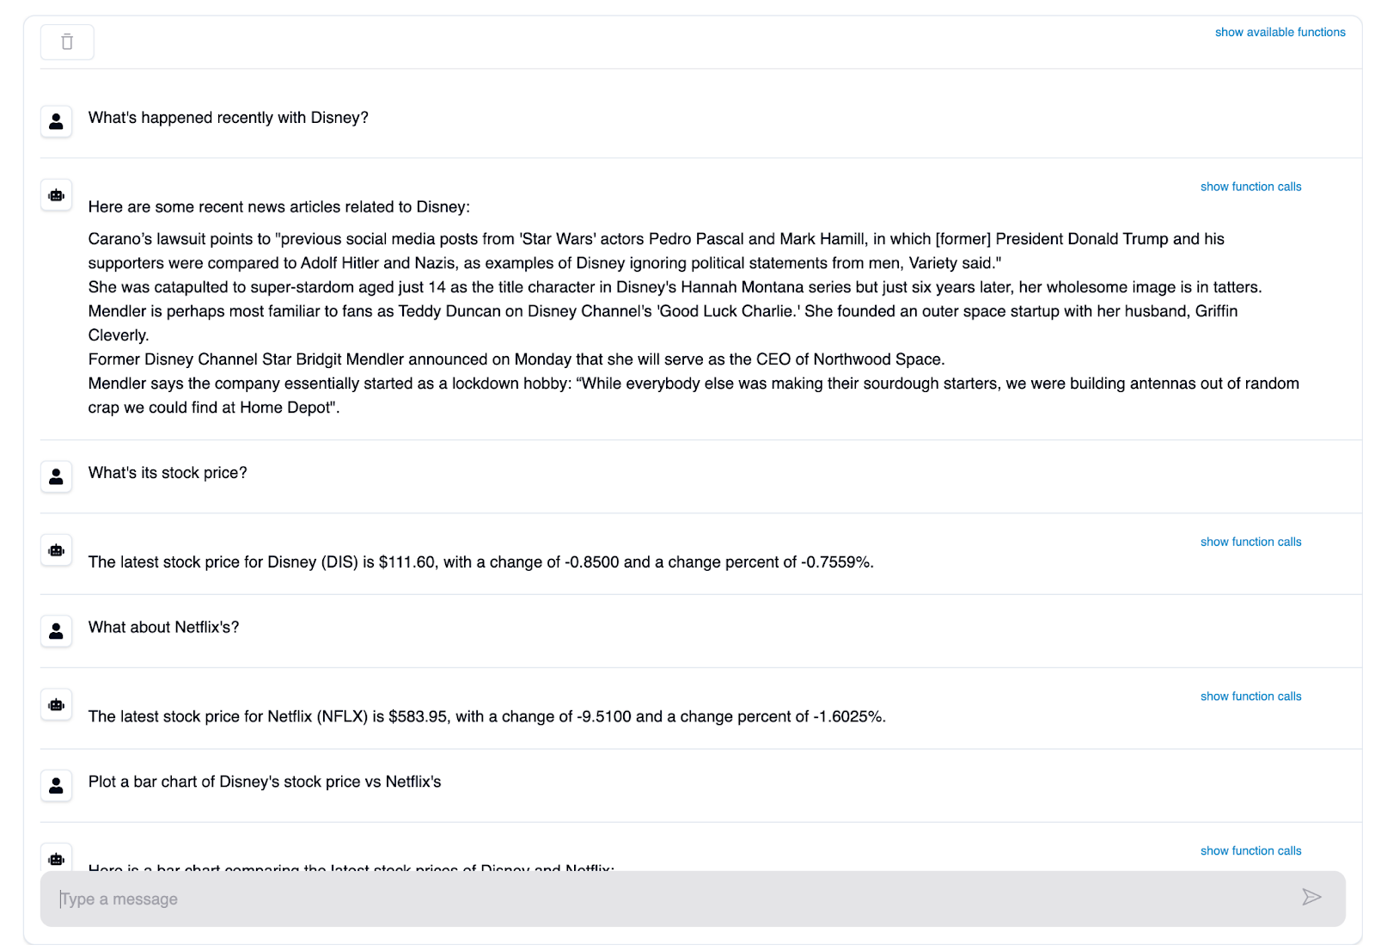Click the message "What's happened recently with Disney?"
The height and width of the screenshot is (951, 1375).
229,118
